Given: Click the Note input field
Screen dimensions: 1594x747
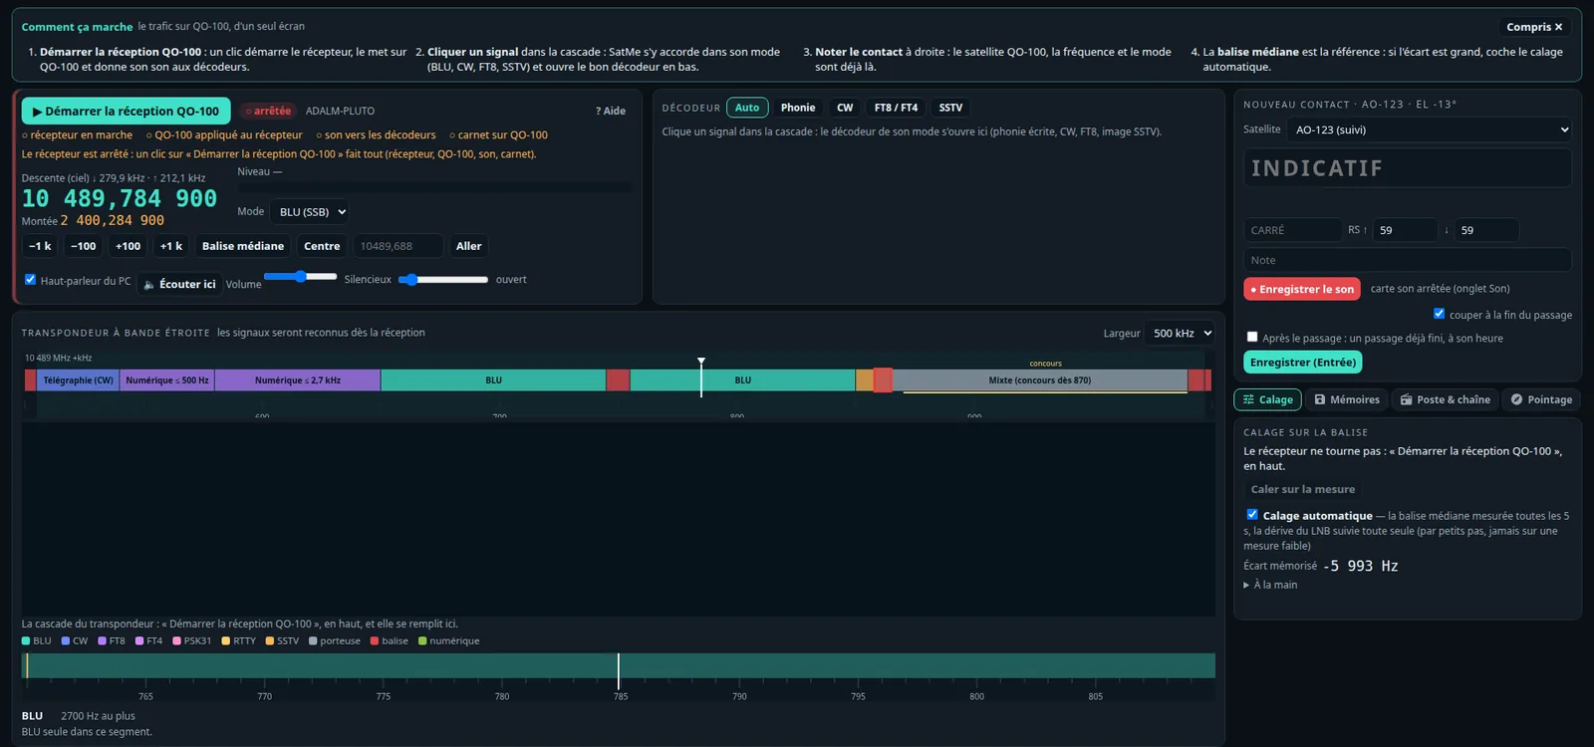Looking at the screenshot, I should 1407,260.
